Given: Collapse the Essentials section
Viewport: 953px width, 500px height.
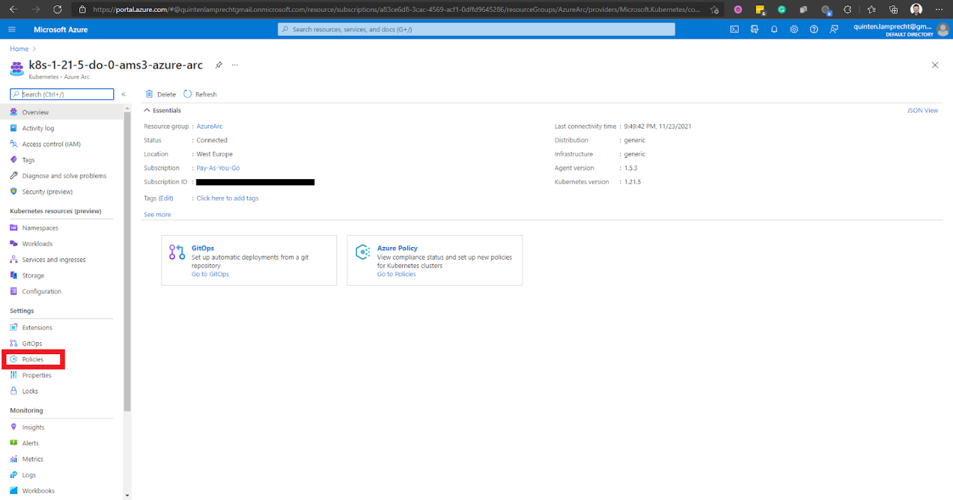Looking at the screenshot, I should (162, 111).
